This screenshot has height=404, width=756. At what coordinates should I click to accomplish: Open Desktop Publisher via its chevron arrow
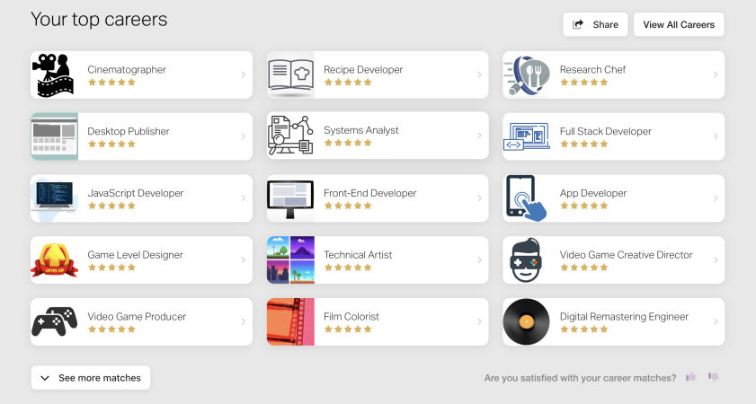(x=243, y=136)
